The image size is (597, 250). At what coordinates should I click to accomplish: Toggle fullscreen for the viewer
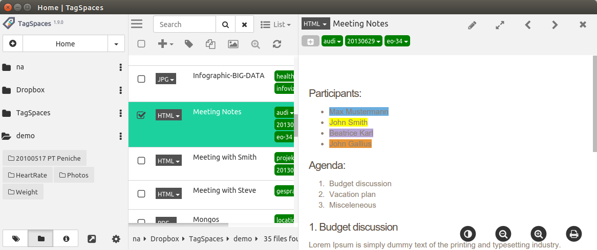click(x=500, y=25)
